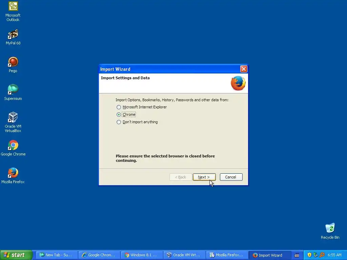Click the network tray icon
347x260 pixels.
point(315,255)
